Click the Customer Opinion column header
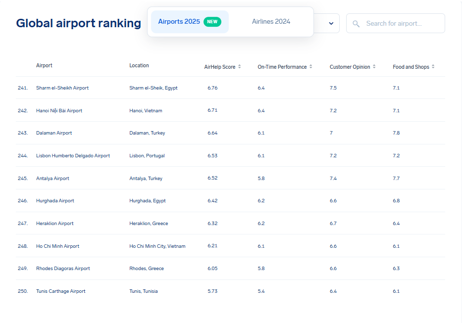 pyautogui.click(x=350, y=67)
